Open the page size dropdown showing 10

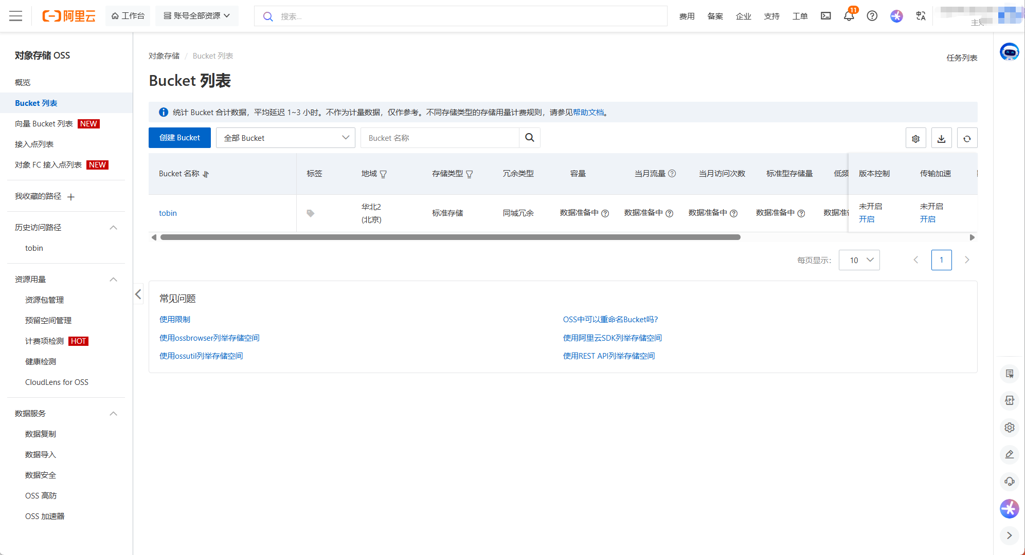point(859,260)
